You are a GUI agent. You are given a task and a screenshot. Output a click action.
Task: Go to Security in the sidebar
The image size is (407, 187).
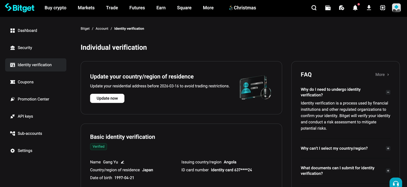coord(25,48)
